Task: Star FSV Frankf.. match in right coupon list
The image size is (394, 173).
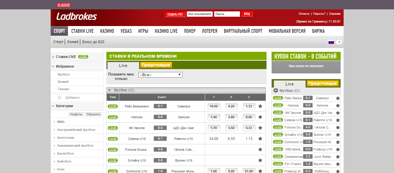Action: (x=338, y=164)
